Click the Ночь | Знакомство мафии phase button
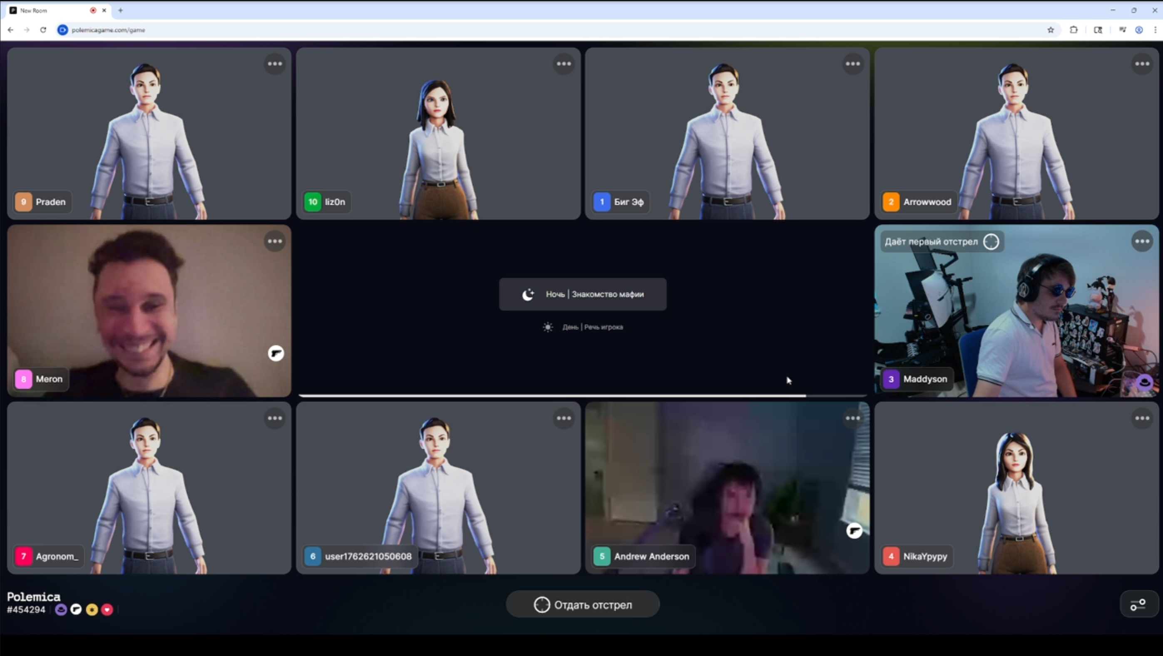The height and width of the screenshot is (656, 1163). click(x=582, y=294)
